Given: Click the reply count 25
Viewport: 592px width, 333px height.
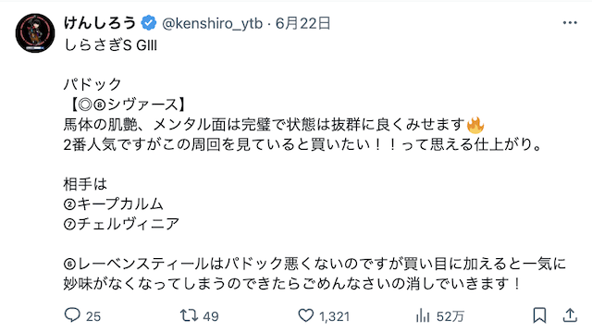Looking at the screenshot, I should (x=93, y=316).
